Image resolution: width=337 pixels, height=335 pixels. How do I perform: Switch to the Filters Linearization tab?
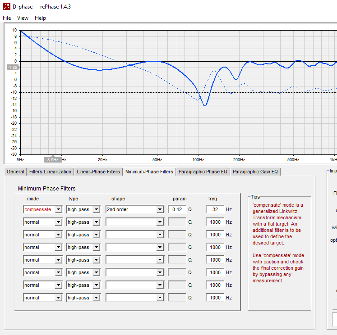point(50,172)
